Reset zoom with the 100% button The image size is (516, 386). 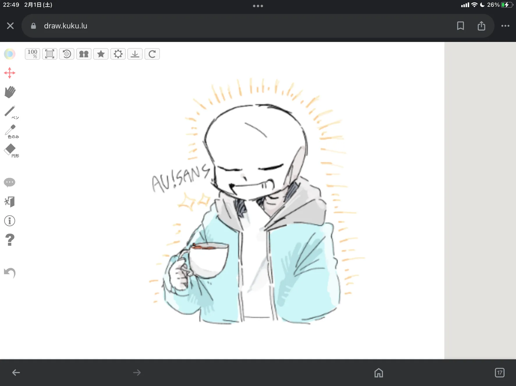(x=32, y=54)
